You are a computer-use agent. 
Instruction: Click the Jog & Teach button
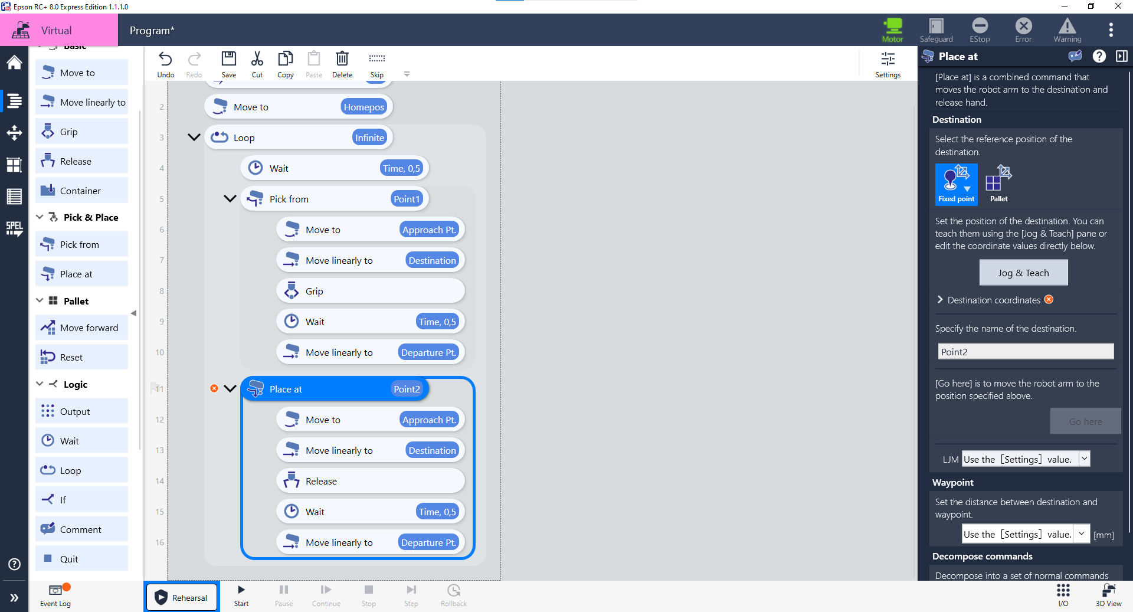pyautogui.click(x=1023, y=273)
